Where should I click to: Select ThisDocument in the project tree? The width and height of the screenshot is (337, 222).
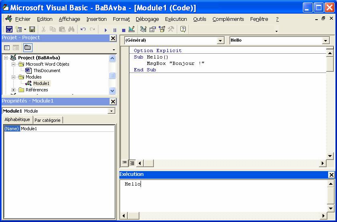click(x=47, y=71)
